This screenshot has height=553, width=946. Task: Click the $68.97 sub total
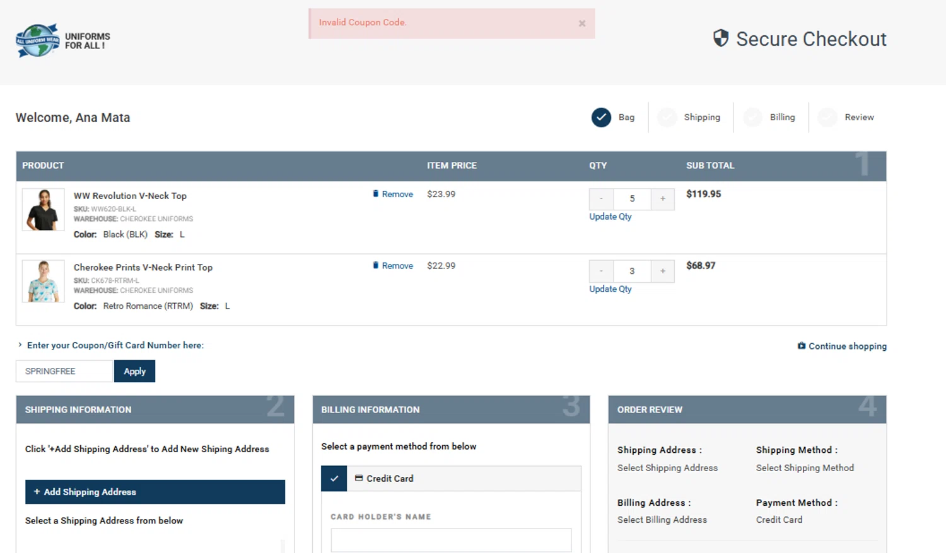701,266
